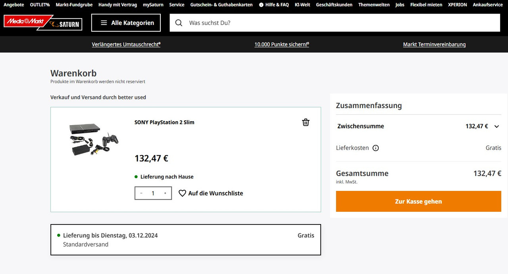Open Jobs page
Viewport: 508px width, 274px height.
[x=400, y=5]
